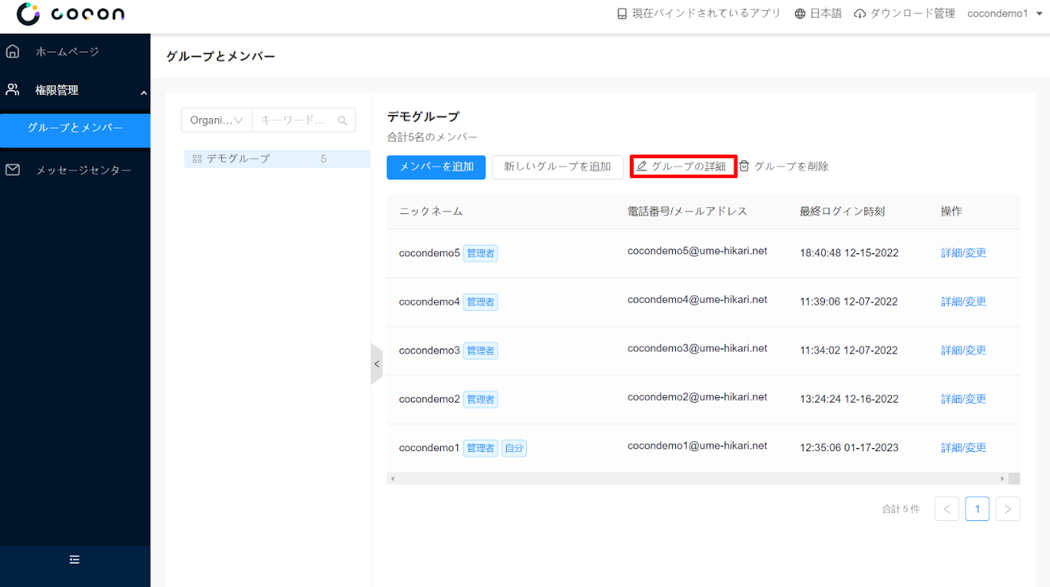Click the member count 5 beside デモグループ
The height and width of the screenshot is (587, 1050).
[x=323, y=159]
